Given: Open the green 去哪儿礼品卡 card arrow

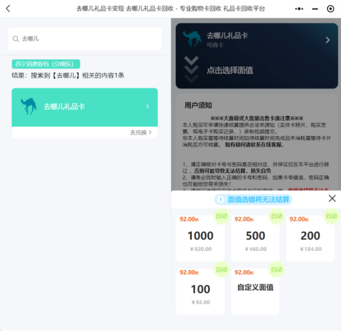Looking at the screenshot, I should 147,106.
